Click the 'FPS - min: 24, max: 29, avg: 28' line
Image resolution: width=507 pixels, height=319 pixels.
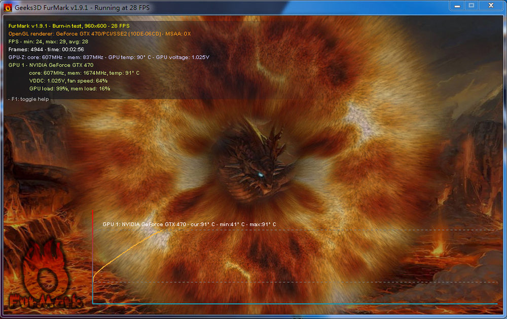(x=48, y=42)
